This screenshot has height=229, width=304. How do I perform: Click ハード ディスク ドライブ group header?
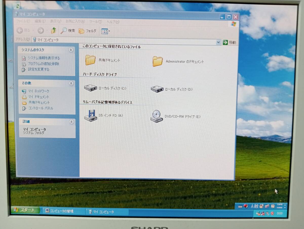tap(100, 74)
